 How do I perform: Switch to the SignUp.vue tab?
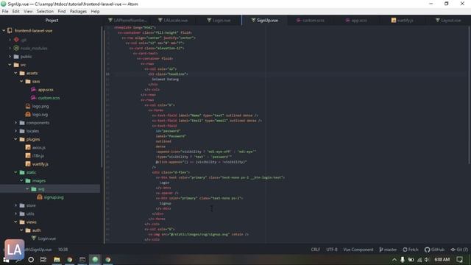pos(265,20)
